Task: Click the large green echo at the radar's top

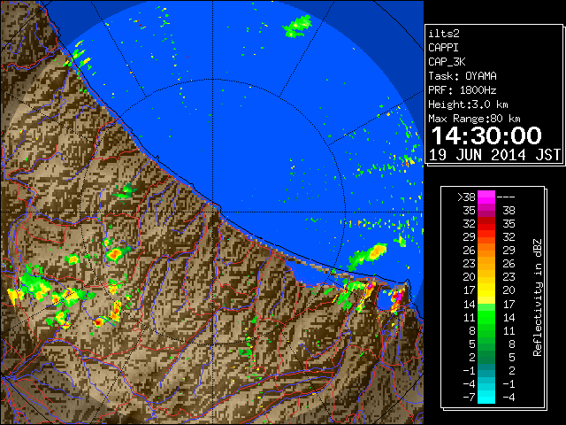Action: [x=297, y=27]
